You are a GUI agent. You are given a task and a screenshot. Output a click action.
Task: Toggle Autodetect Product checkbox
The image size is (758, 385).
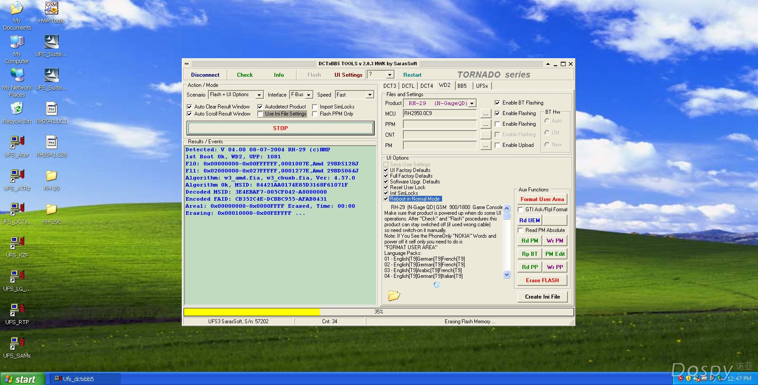tap(260, 107)
